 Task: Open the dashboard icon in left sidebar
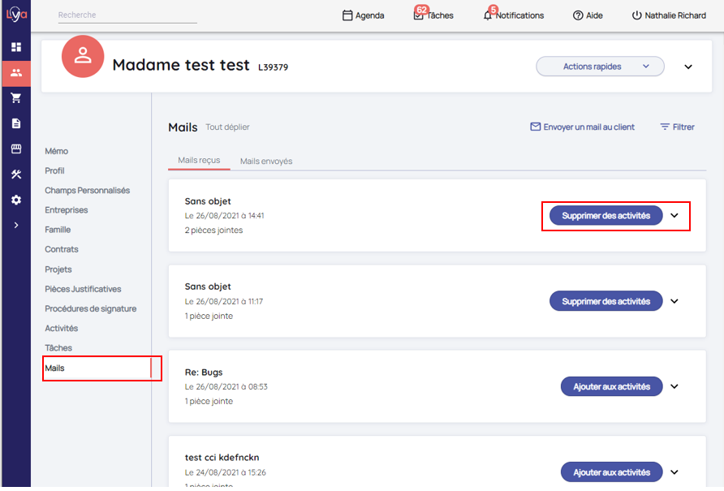15,47
